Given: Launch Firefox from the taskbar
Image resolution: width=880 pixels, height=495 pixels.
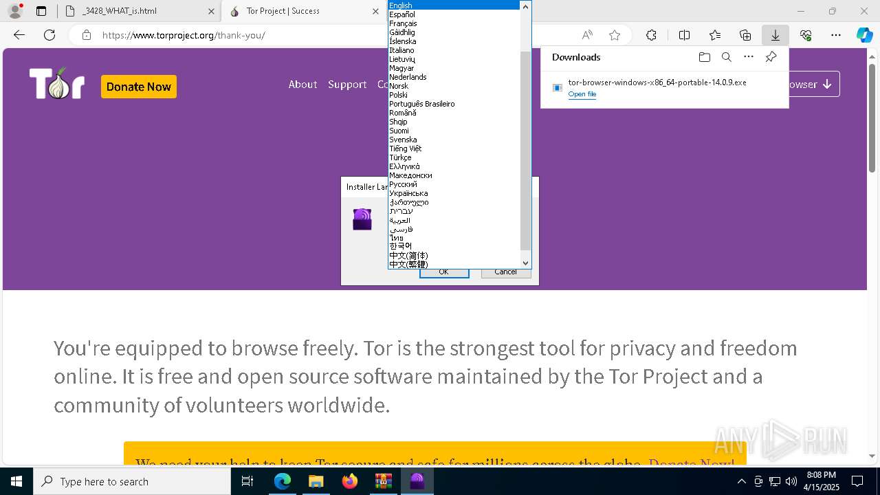Looking at the screenshot, I should pyautogui.click(x=350, y=481).
